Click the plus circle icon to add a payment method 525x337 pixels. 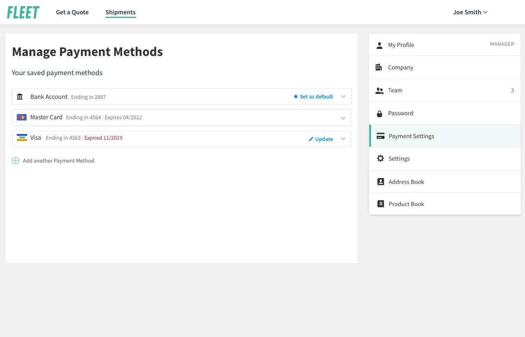(16, 161)
